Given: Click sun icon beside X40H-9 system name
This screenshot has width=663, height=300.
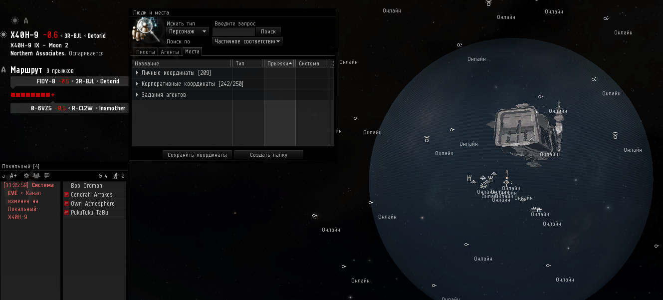Looking at the screenshot, I should 4,35.
